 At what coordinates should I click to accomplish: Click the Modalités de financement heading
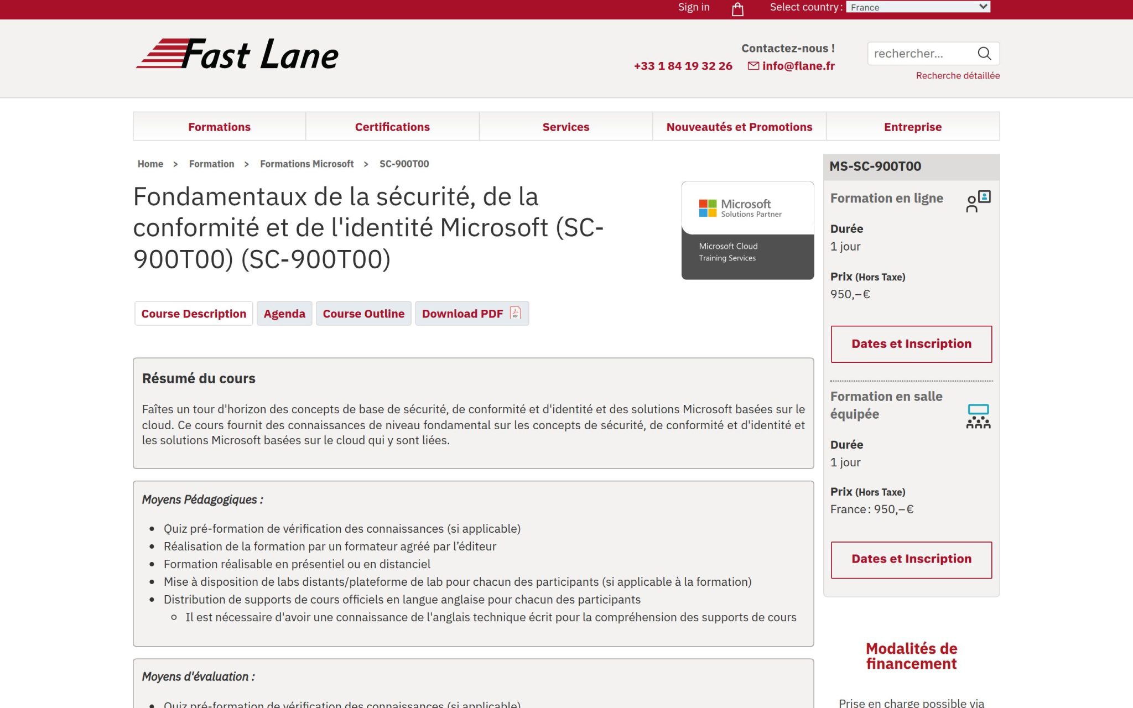[911, 656]
